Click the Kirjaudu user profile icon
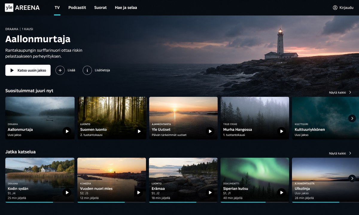 [x=335, y=8]
